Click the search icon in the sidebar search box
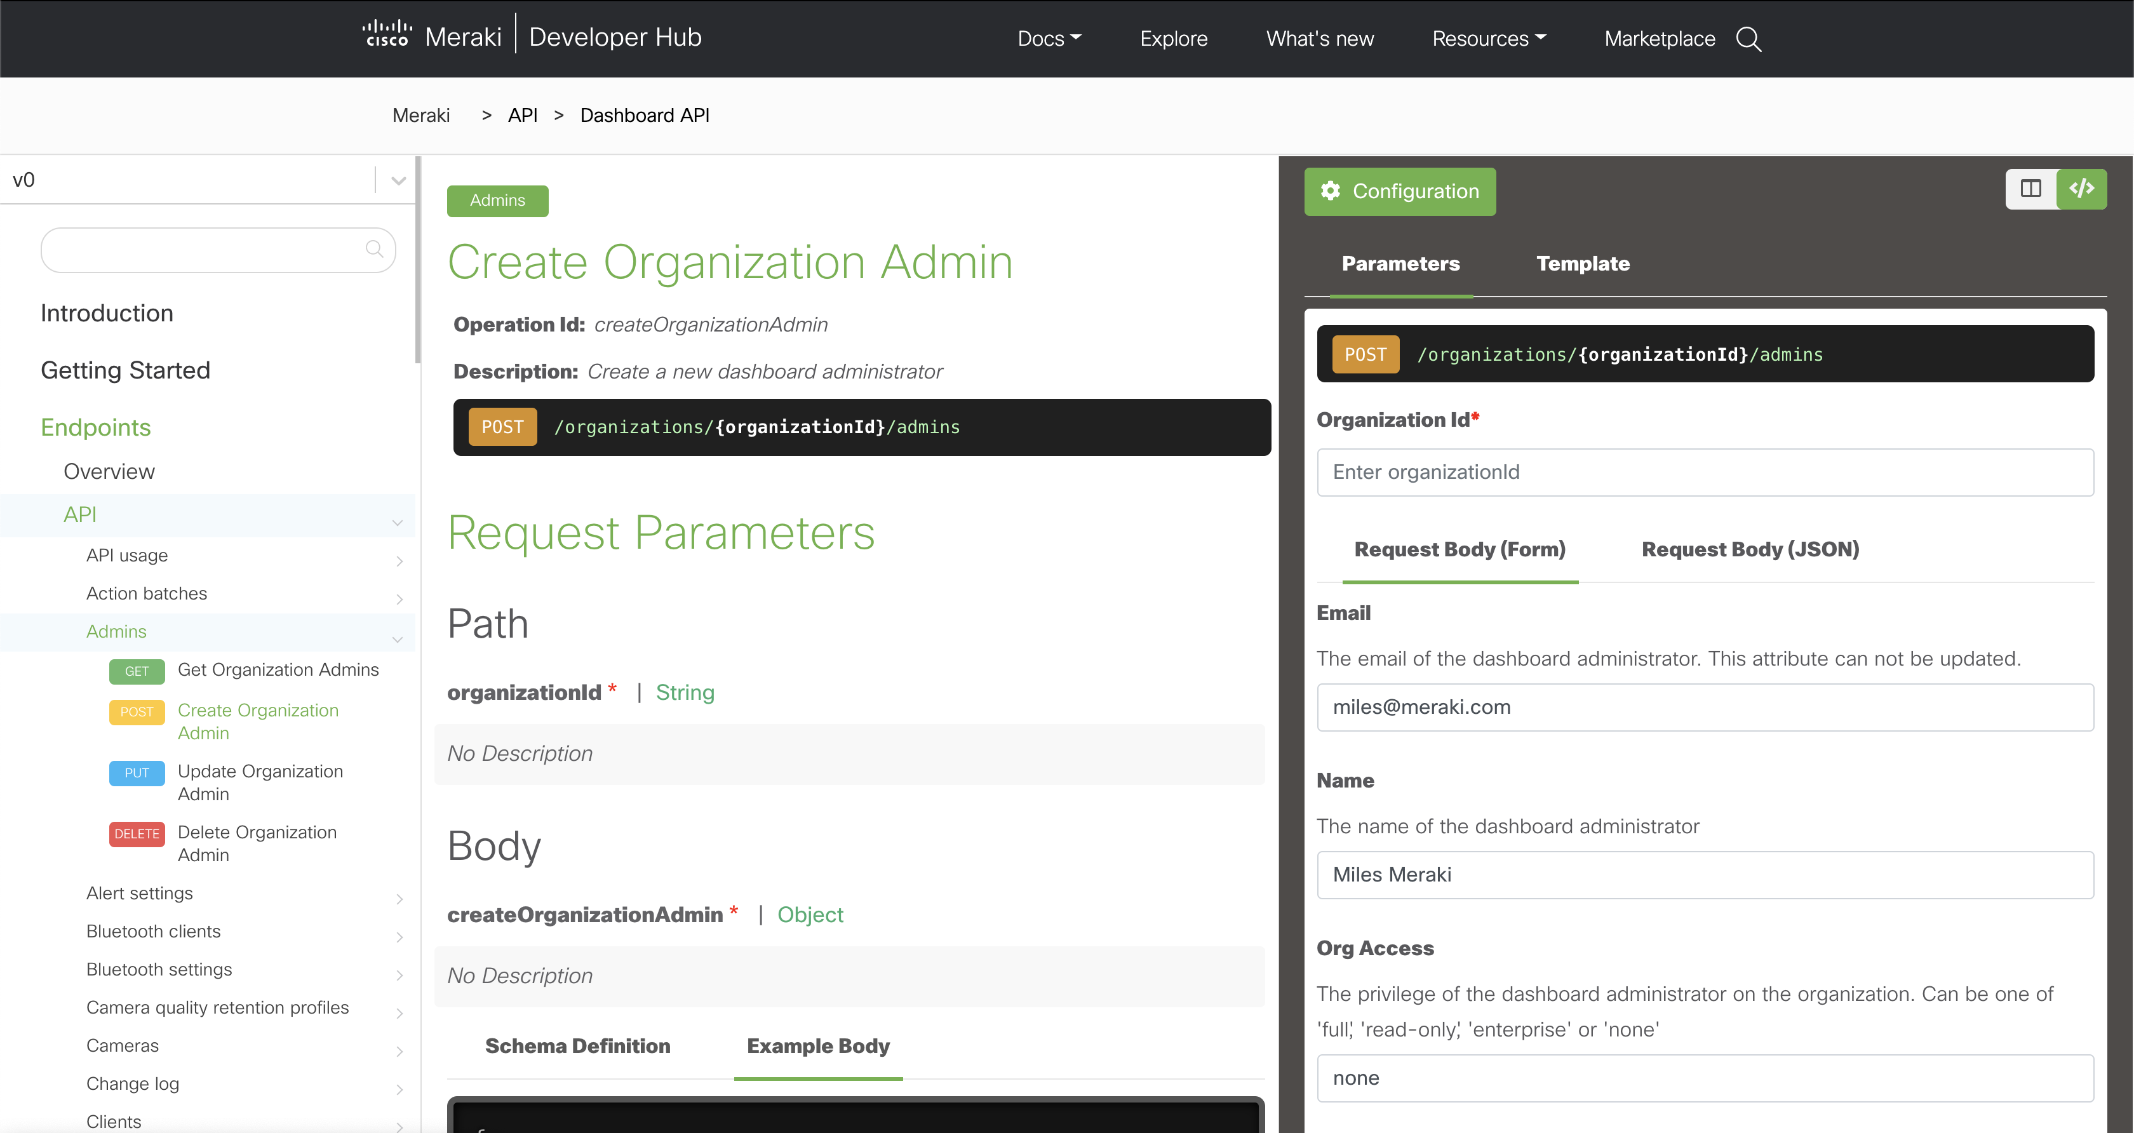The height and width of the screenshot is (1133, 2134). point(375,250)
